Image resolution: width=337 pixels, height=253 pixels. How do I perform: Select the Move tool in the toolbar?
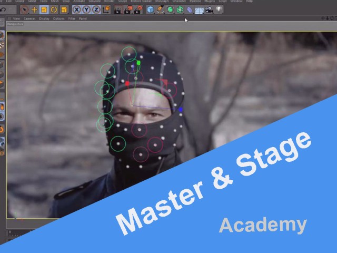coord(34,9)
